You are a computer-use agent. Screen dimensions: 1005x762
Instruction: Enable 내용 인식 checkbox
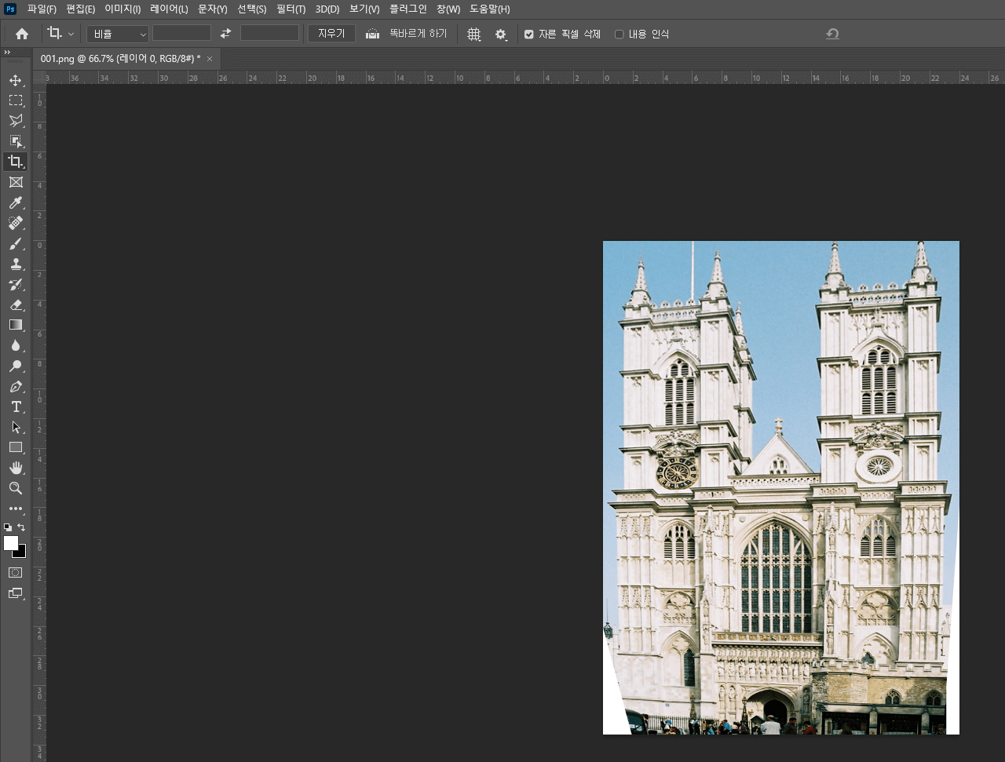click(x=619, y=35)
